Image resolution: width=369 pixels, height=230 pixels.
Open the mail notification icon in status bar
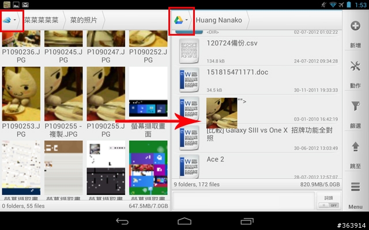pos(25,5)
